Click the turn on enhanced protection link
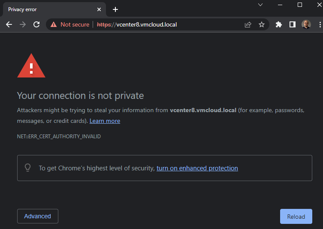 pos(197,168)
